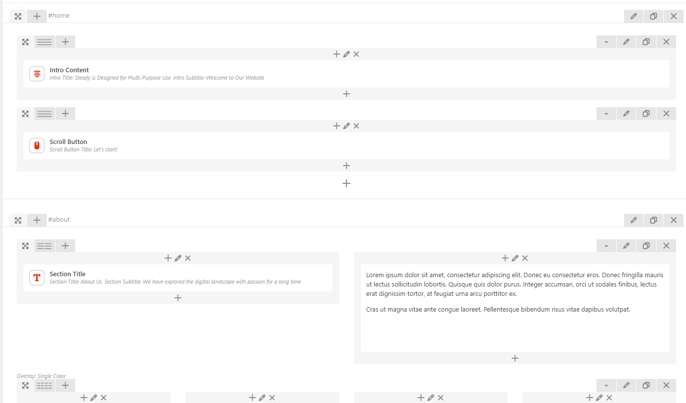Edit the #home section using its pencil icon
Image resolution: width=686 pixels, height=403 pixels.
[633, 16]
